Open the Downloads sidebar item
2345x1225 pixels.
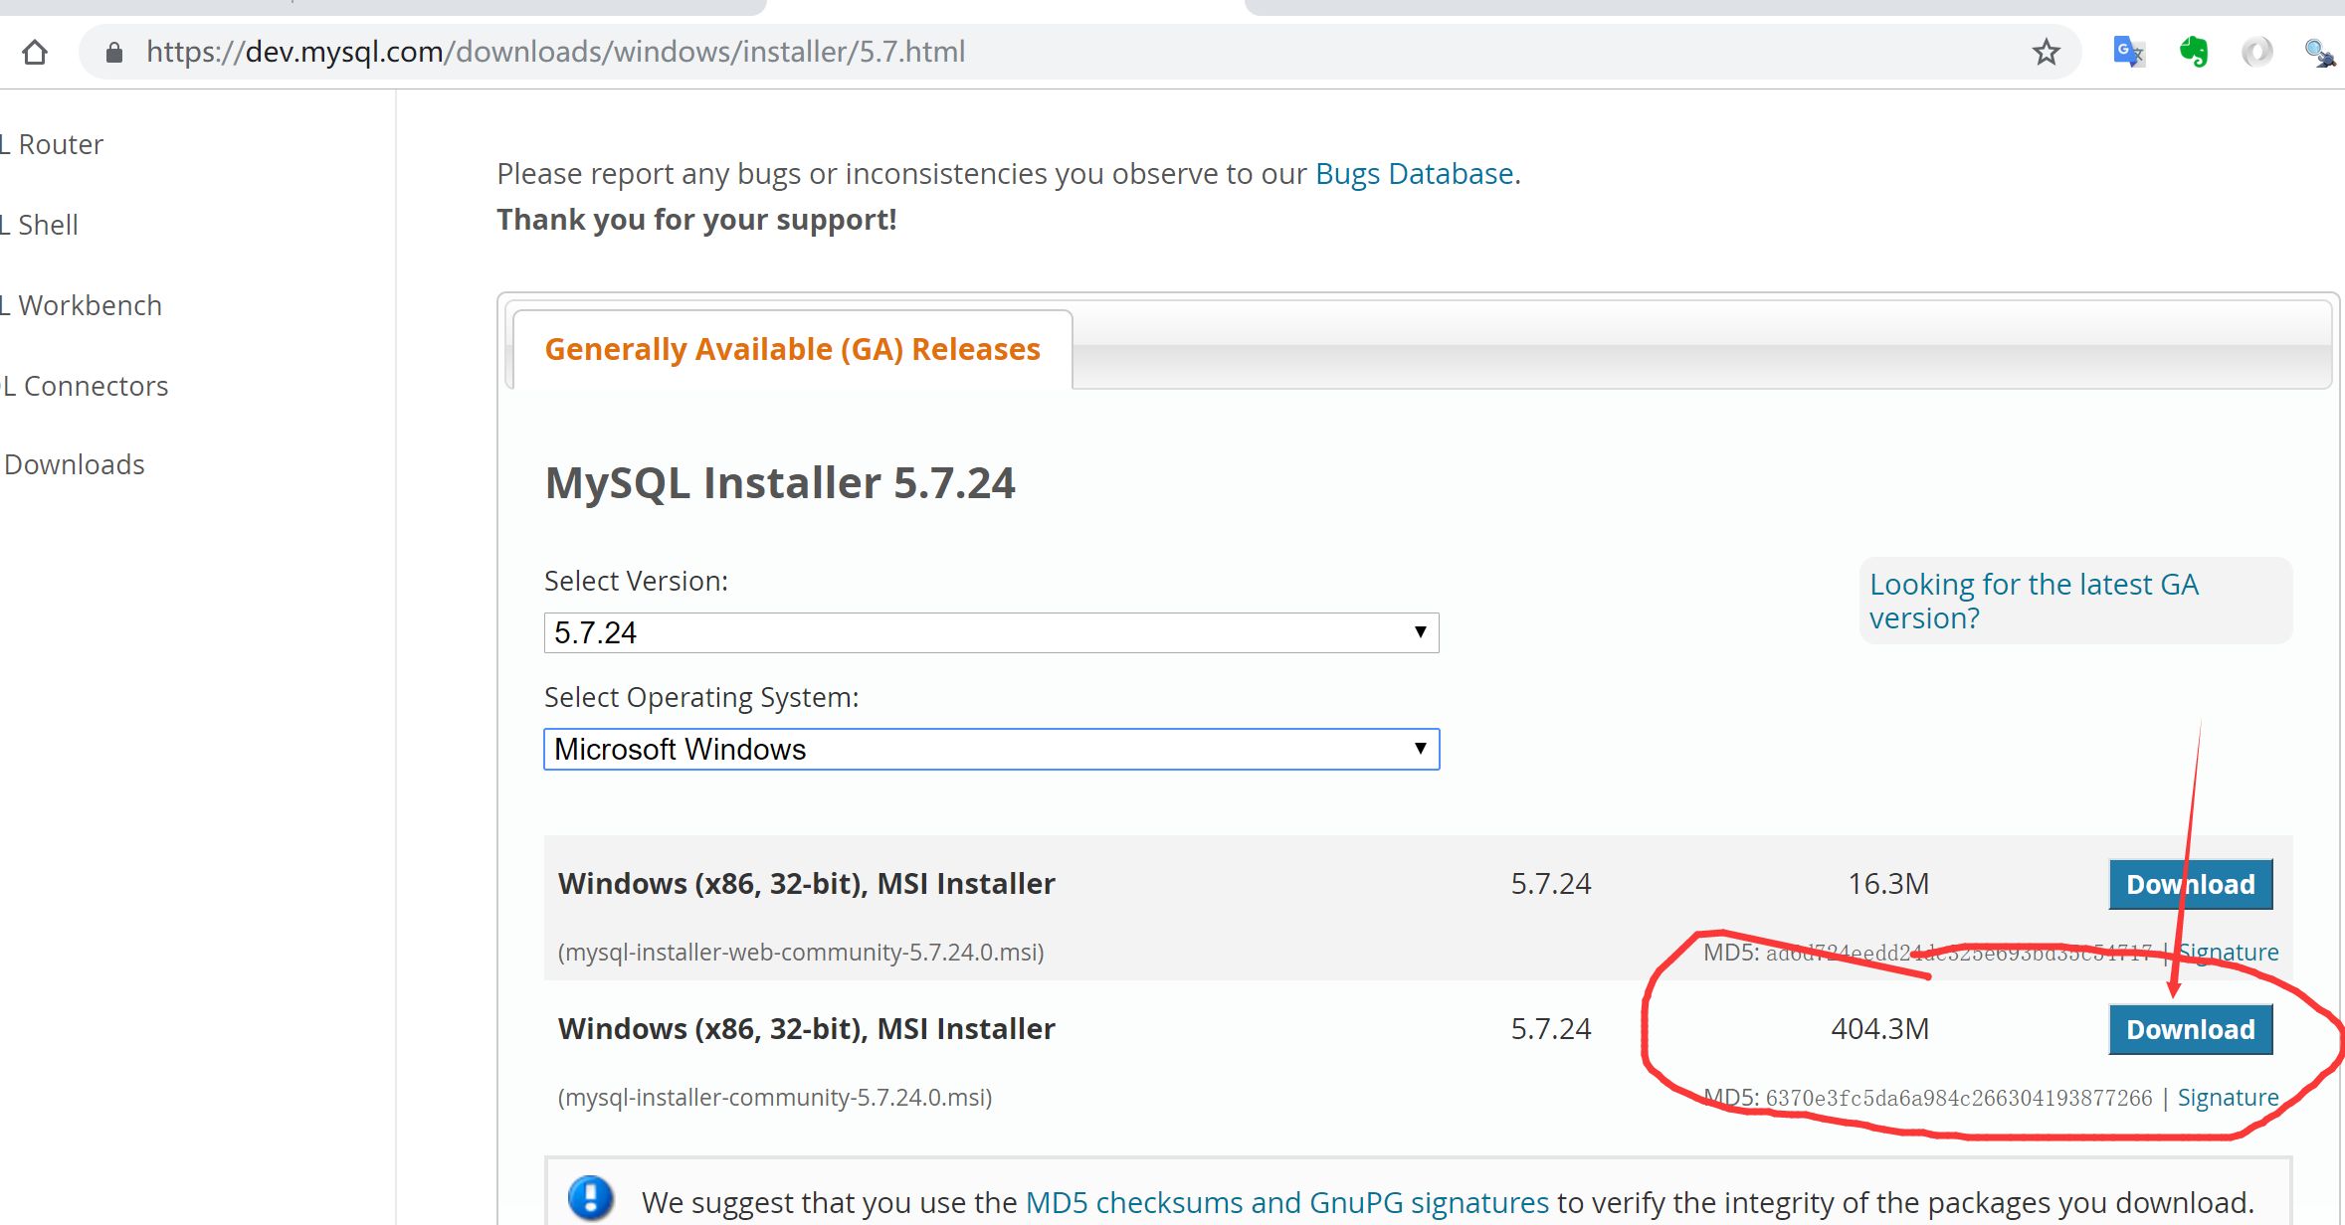[x=75, y=464]
